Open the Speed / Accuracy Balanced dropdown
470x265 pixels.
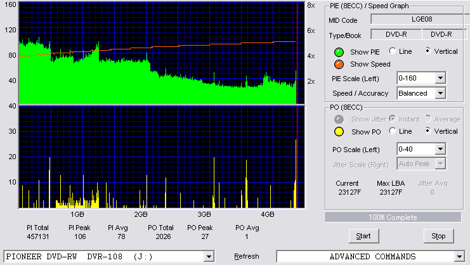pos(440,93)
